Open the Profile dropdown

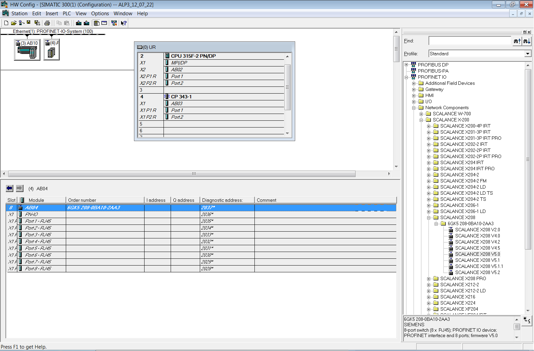528,54
